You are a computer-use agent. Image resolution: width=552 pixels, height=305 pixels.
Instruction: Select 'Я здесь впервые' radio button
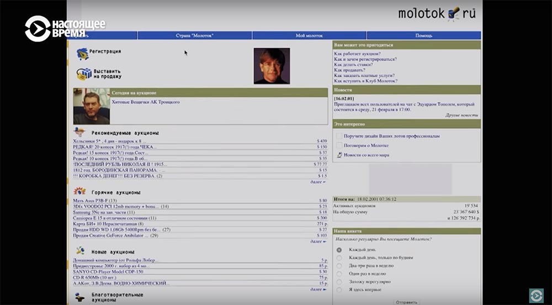pos(339,290)
